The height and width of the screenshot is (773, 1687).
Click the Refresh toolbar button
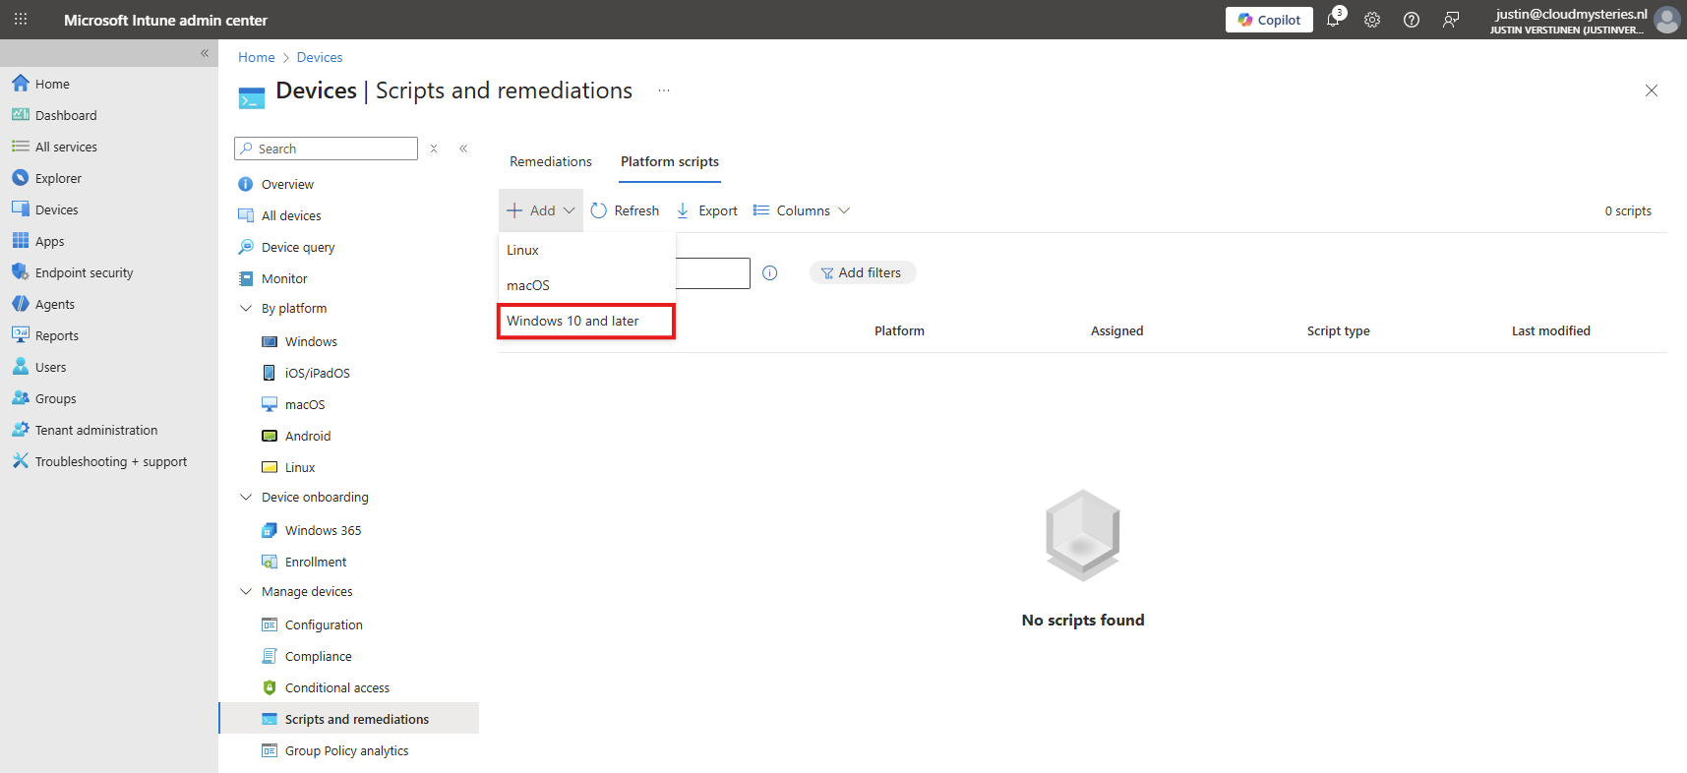pyautogui.click(x=625, y=210)
